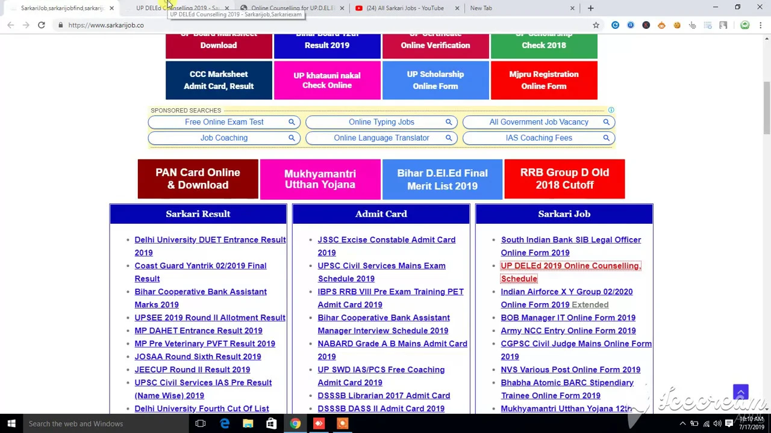Switch to the All Sarkari Jobs YouTube tab
Screen dimensions: 771x433
[407, 8]
